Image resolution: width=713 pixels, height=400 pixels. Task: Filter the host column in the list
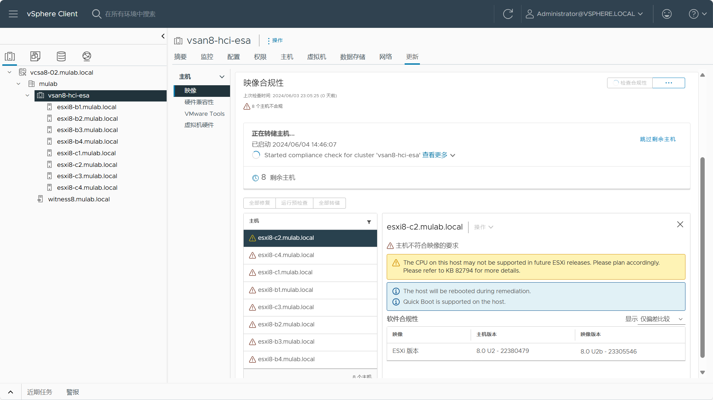pos(369,222)
